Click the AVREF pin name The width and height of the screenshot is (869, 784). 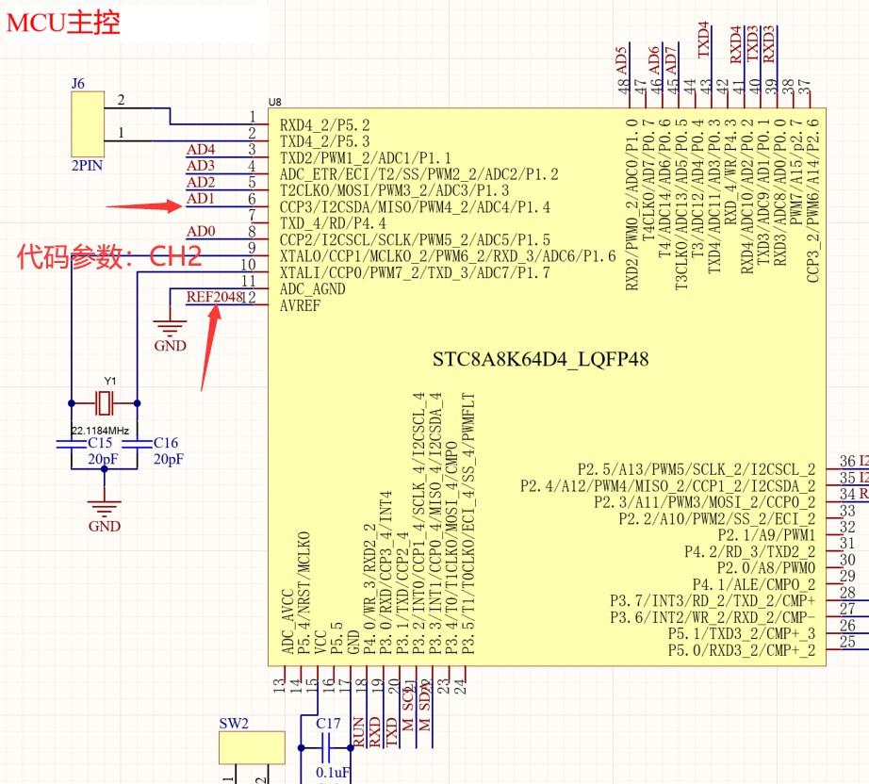301,305
